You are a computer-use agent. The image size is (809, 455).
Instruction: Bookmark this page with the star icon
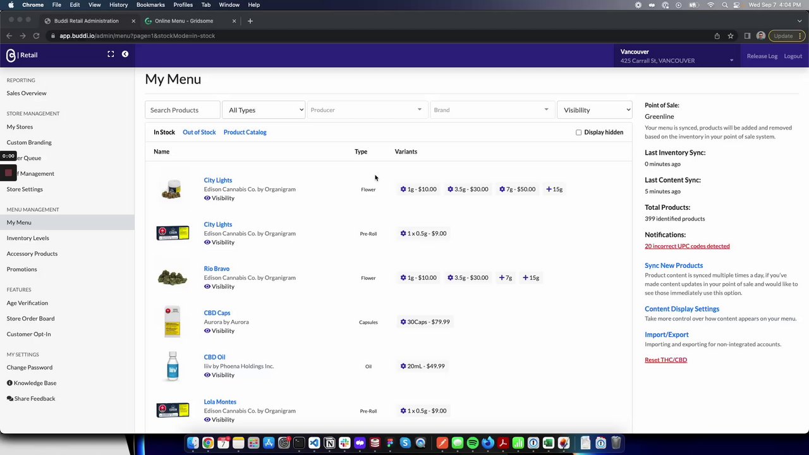(731, 36)
